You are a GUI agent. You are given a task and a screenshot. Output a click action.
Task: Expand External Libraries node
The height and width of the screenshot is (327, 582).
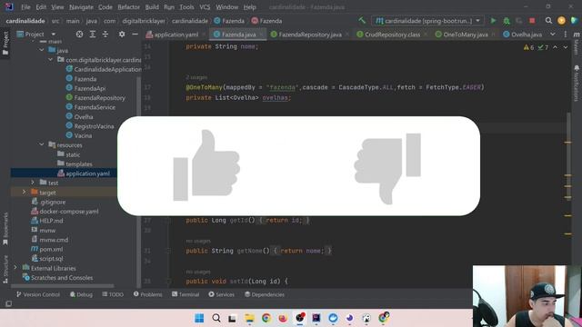click(15, 268)
